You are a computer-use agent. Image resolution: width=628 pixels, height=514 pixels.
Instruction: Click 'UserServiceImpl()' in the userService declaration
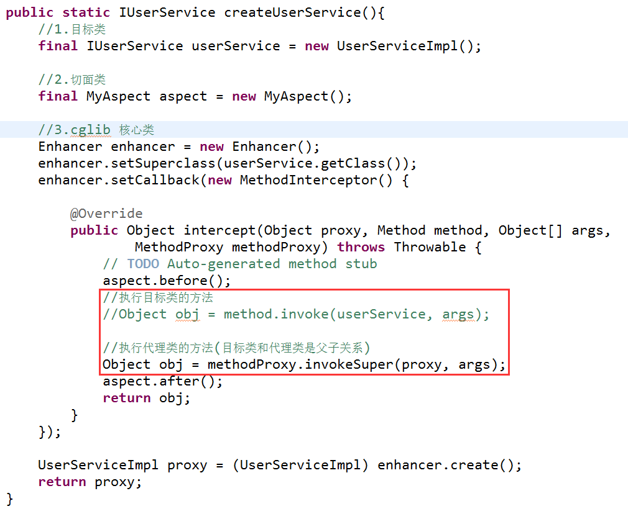(405, 46)
